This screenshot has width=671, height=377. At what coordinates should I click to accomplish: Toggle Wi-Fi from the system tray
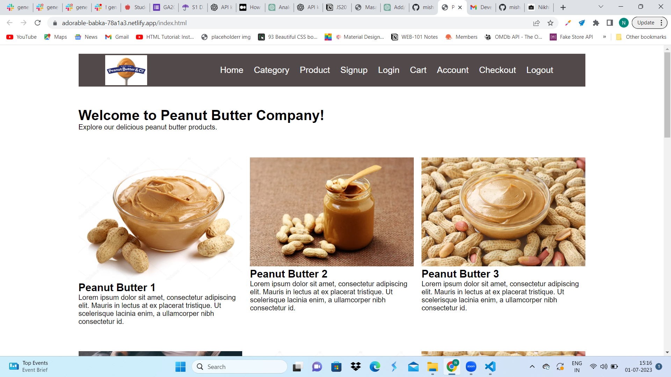coord(594,367)
